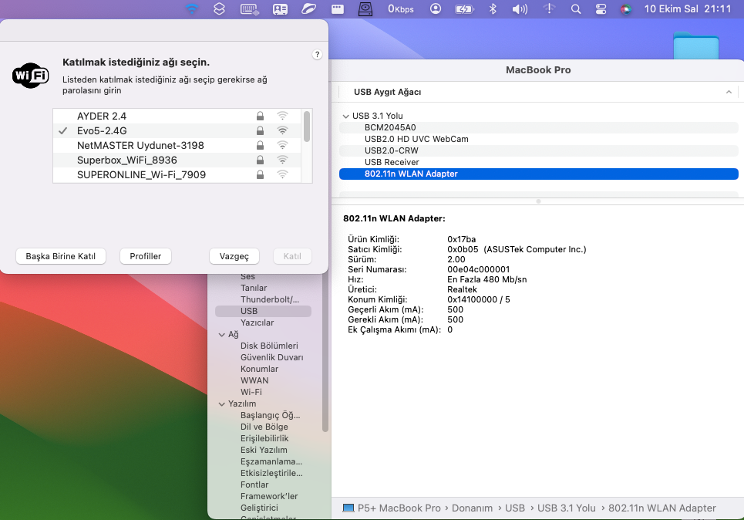
Task: Click the split pane divider handle
Action: pos(538,201)
